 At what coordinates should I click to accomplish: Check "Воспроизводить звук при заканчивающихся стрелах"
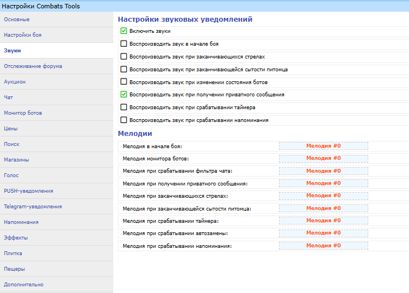[124, 57]
